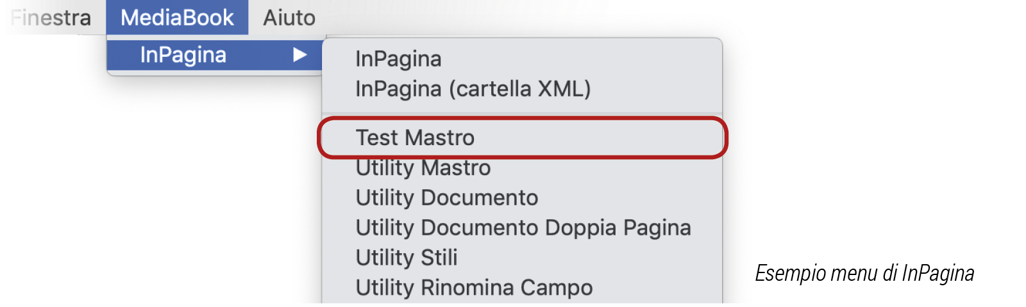This screenshot has width=1026, height=307.
Task: Select InPagina (cartella XML) option
Action: [473, 89]
